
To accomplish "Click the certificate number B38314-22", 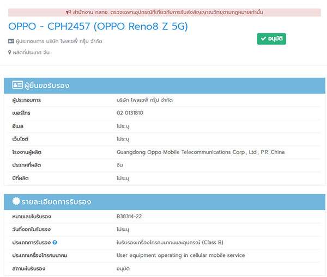I will [129, 217].
